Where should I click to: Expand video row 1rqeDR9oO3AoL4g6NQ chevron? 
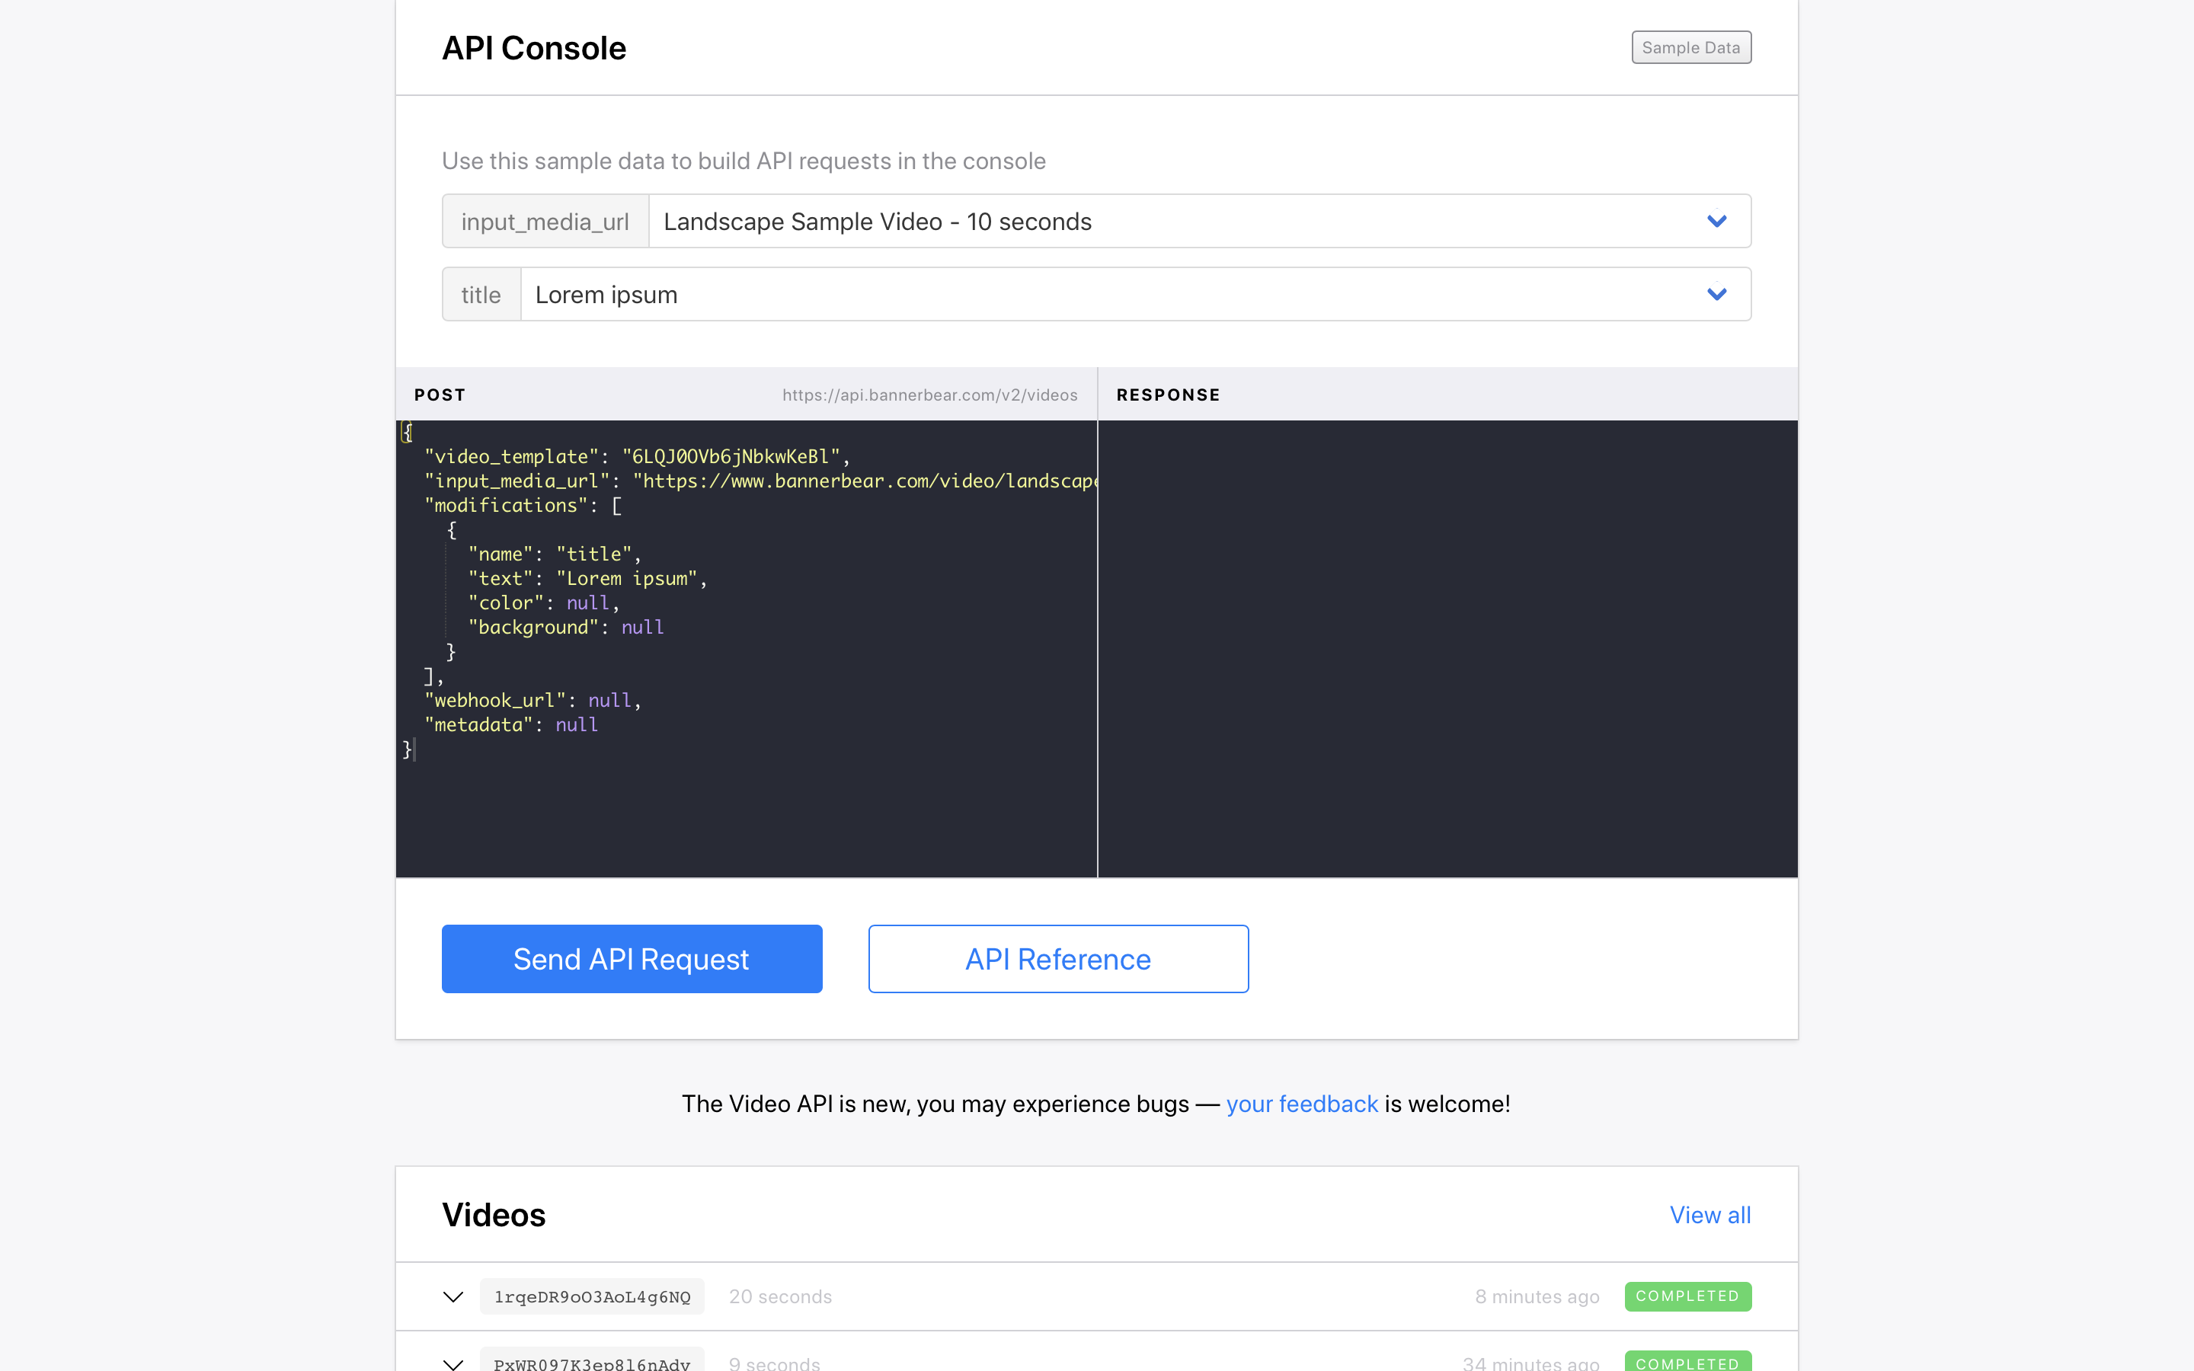[453, 1296]
